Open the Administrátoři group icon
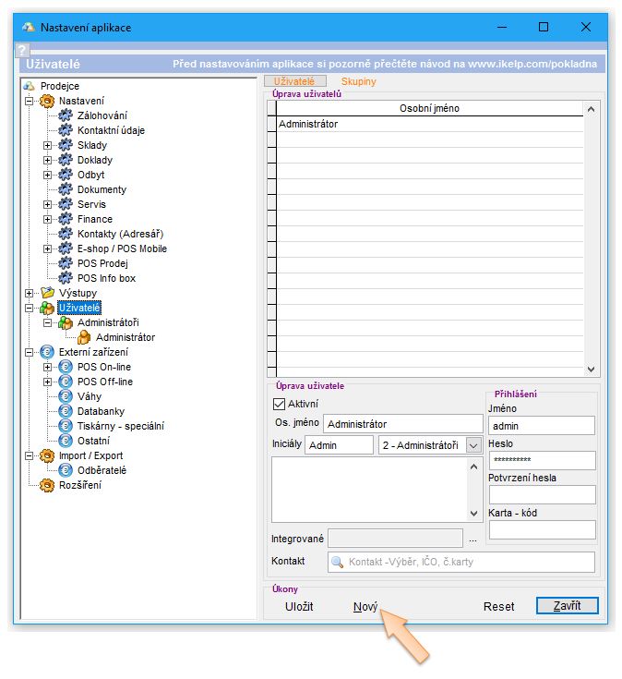The width and height of the screenshot is (622, 679). pyautogui.click(x=65, y=322)
